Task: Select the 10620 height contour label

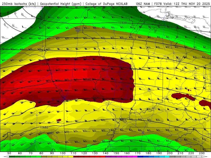Action: click(95, 98)
